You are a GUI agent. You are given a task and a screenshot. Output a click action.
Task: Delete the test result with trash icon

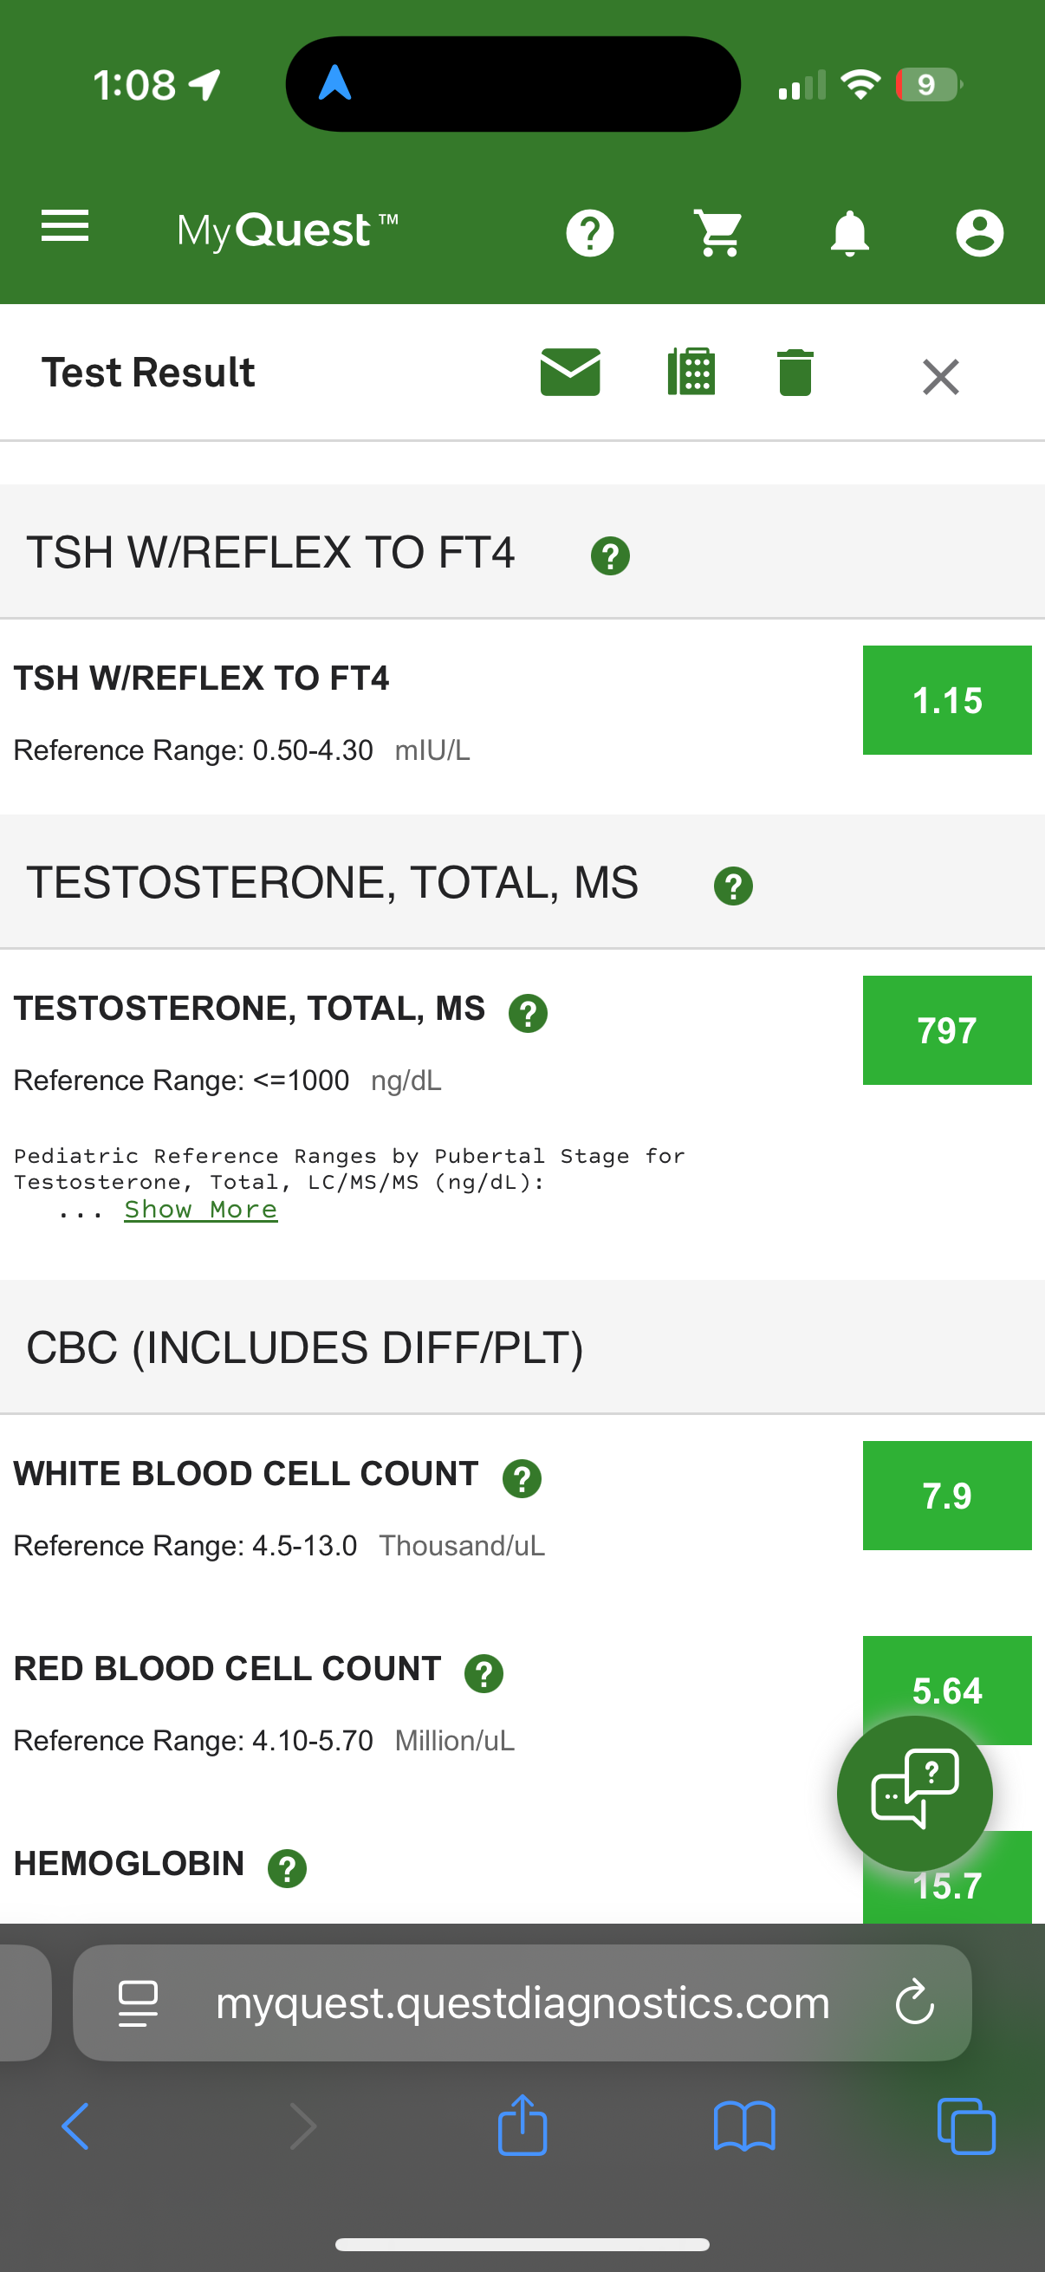(x=795, y=373)
